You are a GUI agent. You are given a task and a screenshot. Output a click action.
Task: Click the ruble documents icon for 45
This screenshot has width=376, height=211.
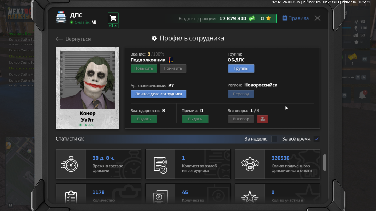160,197
